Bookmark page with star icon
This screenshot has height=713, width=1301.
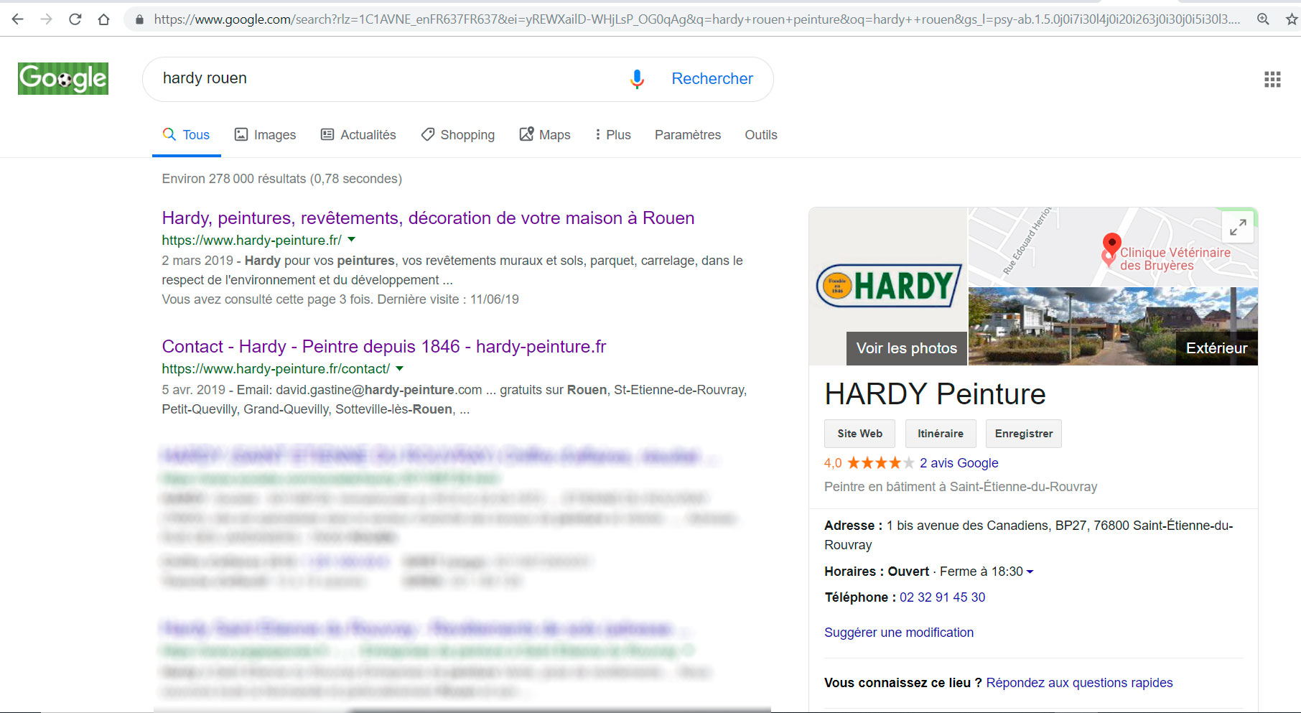coord(1292,19)
